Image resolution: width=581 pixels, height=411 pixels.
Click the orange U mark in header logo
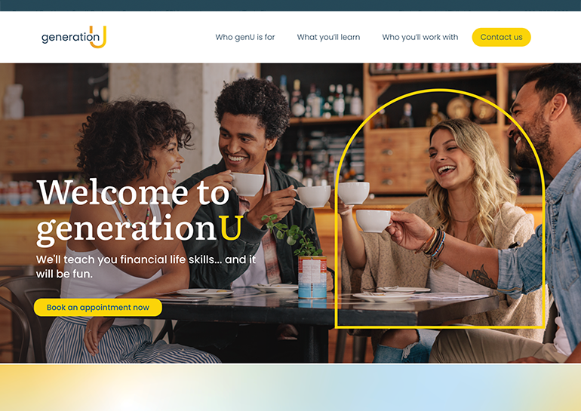coord(98,37)
